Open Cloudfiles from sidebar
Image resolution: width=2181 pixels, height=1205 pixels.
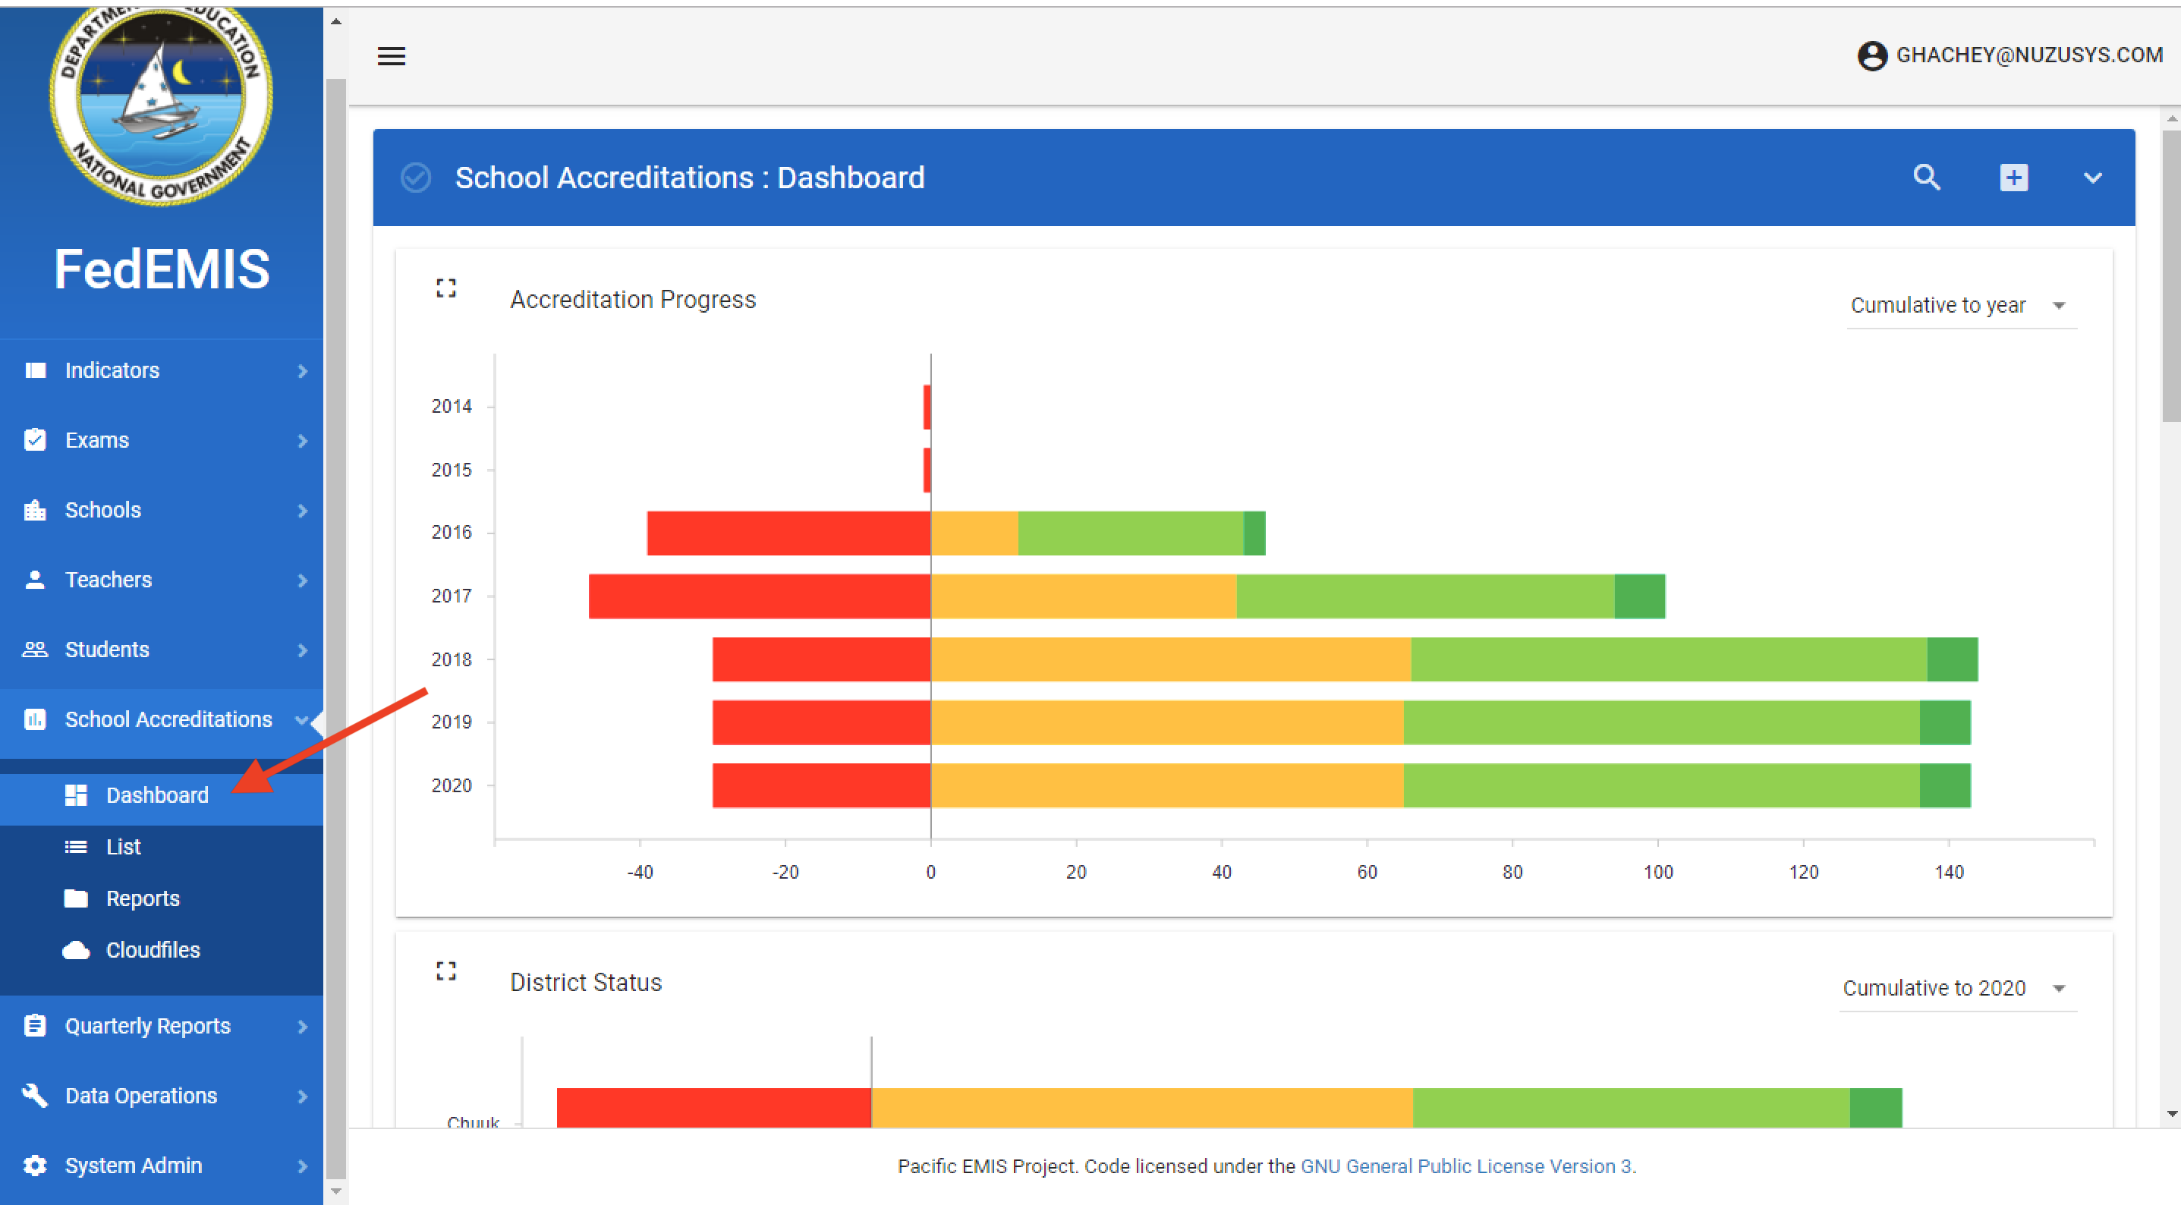[153, 950]
